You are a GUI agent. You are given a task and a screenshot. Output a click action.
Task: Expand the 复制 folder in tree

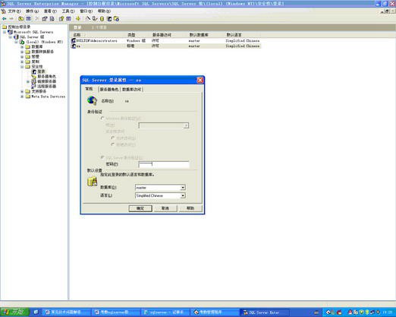[22, 62]
